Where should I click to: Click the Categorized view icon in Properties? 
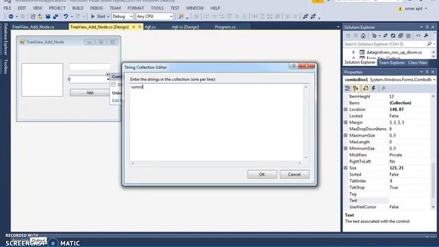point(348,89)
